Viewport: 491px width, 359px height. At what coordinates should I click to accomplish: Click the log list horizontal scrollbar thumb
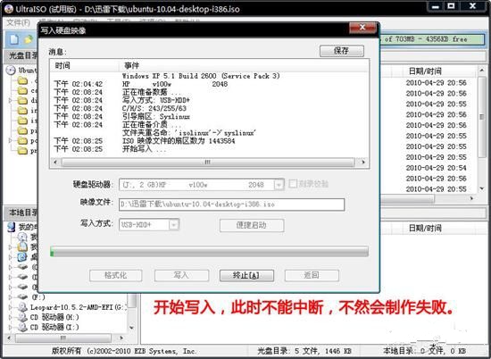click(208, 163)
